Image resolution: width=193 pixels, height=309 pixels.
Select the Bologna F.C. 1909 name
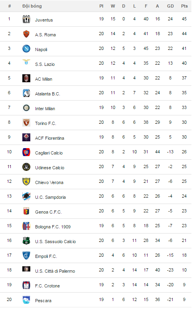click(53, 227)
